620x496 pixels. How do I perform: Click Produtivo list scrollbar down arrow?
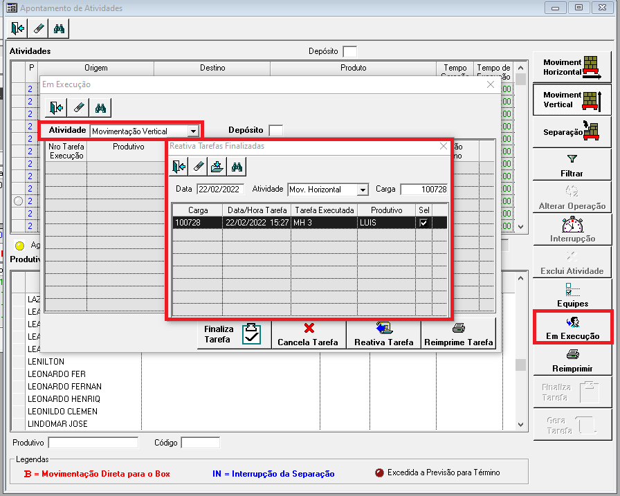click(521, 425)
